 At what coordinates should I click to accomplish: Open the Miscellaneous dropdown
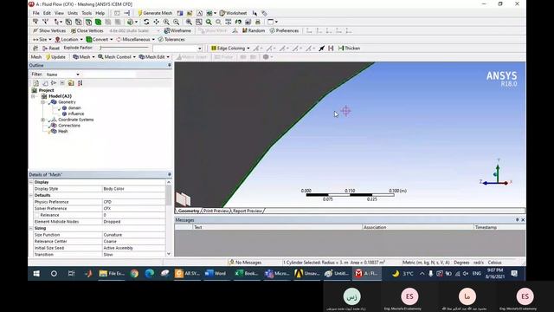[x=136, y=40]
